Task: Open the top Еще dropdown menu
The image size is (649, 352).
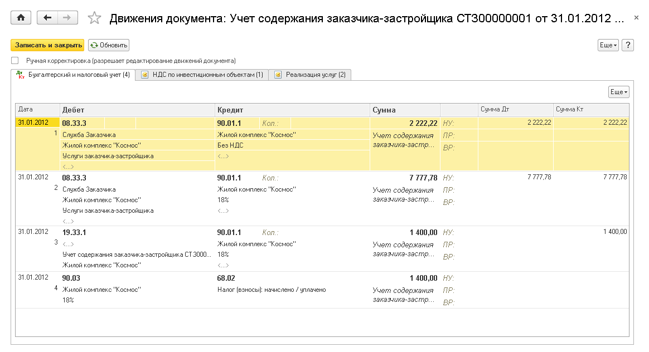Action: click(x=608, y=45)
